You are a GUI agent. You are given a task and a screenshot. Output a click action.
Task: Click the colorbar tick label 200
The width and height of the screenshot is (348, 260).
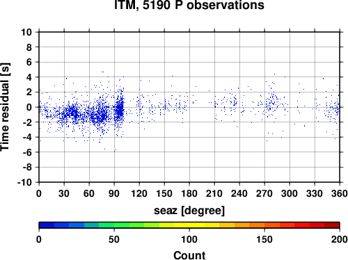pyautogui.click(x=340, y=239)
